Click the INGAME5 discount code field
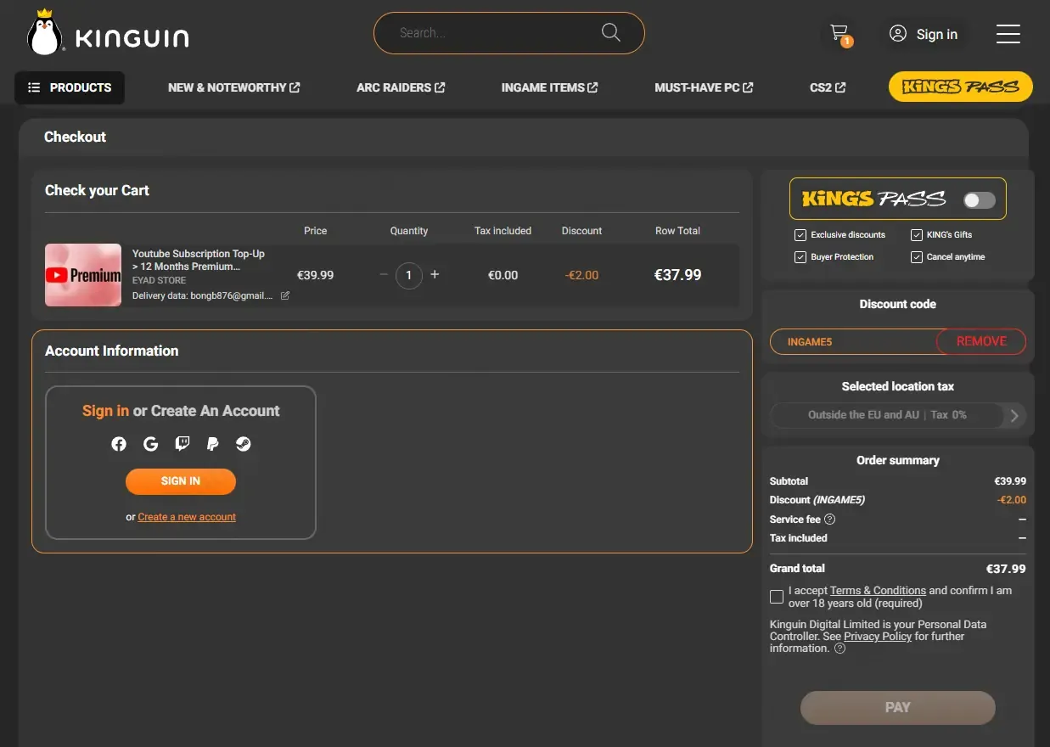Viewport: 1050px width, 747px height. pos(853,341)
